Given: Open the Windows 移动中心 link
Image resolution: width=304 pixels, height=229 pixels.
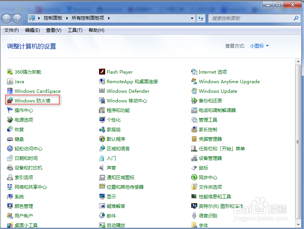Looking at the screenshot, I should point(127,101).
